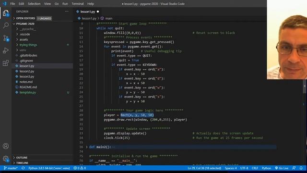Click highlighted Rect(x, y, 50, 50) text
Screen dimensions: 307x173
pos(137,115)
